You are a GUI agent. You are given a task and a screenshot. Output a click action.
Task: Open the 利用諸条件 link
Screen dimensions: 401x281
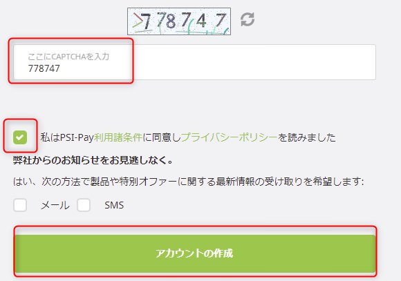pos(118,137)
